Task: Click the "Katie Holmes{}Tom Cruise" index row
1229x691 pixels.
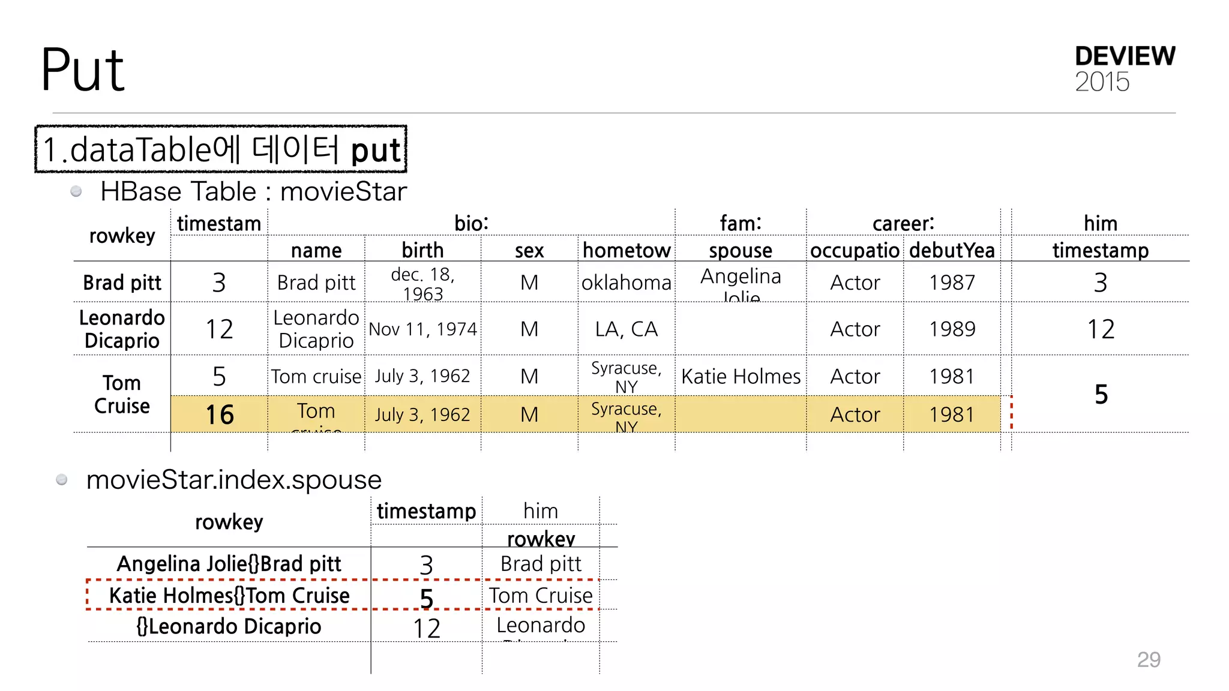Action: 229,595
